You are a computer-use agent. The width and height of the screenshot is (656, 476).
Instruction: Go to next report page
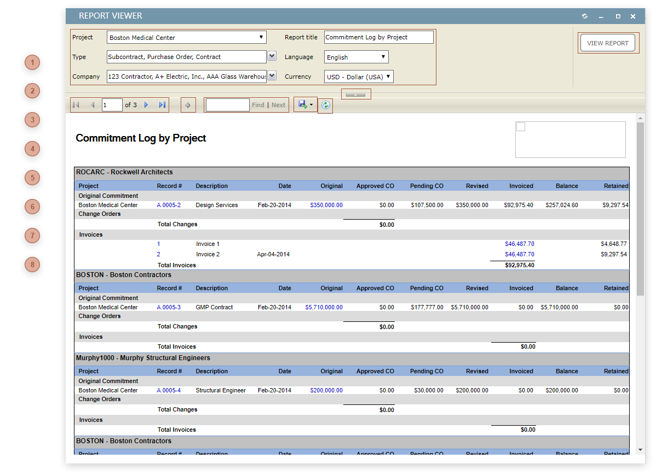[146, 105]
